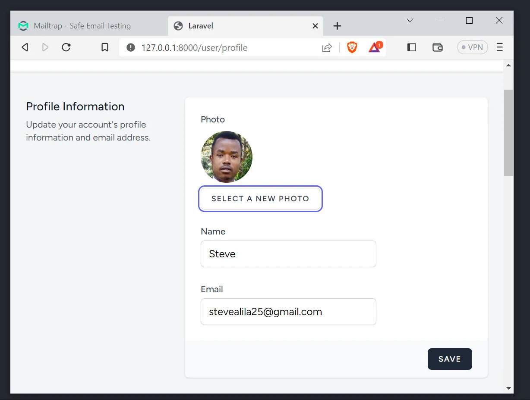Open the browser hamburger menu
This screenshot has height=400, width=530.
pos(500,47)
